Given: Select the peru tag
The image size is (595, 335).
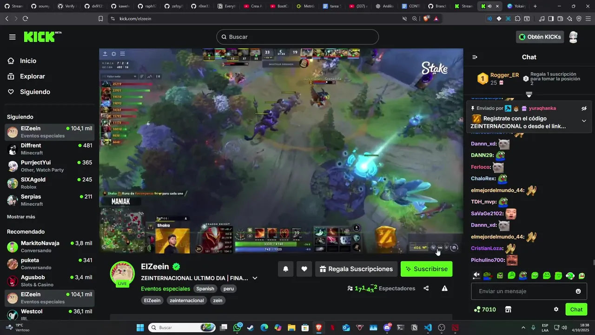Looking at the screenshot, I should [x=228, y=288].
